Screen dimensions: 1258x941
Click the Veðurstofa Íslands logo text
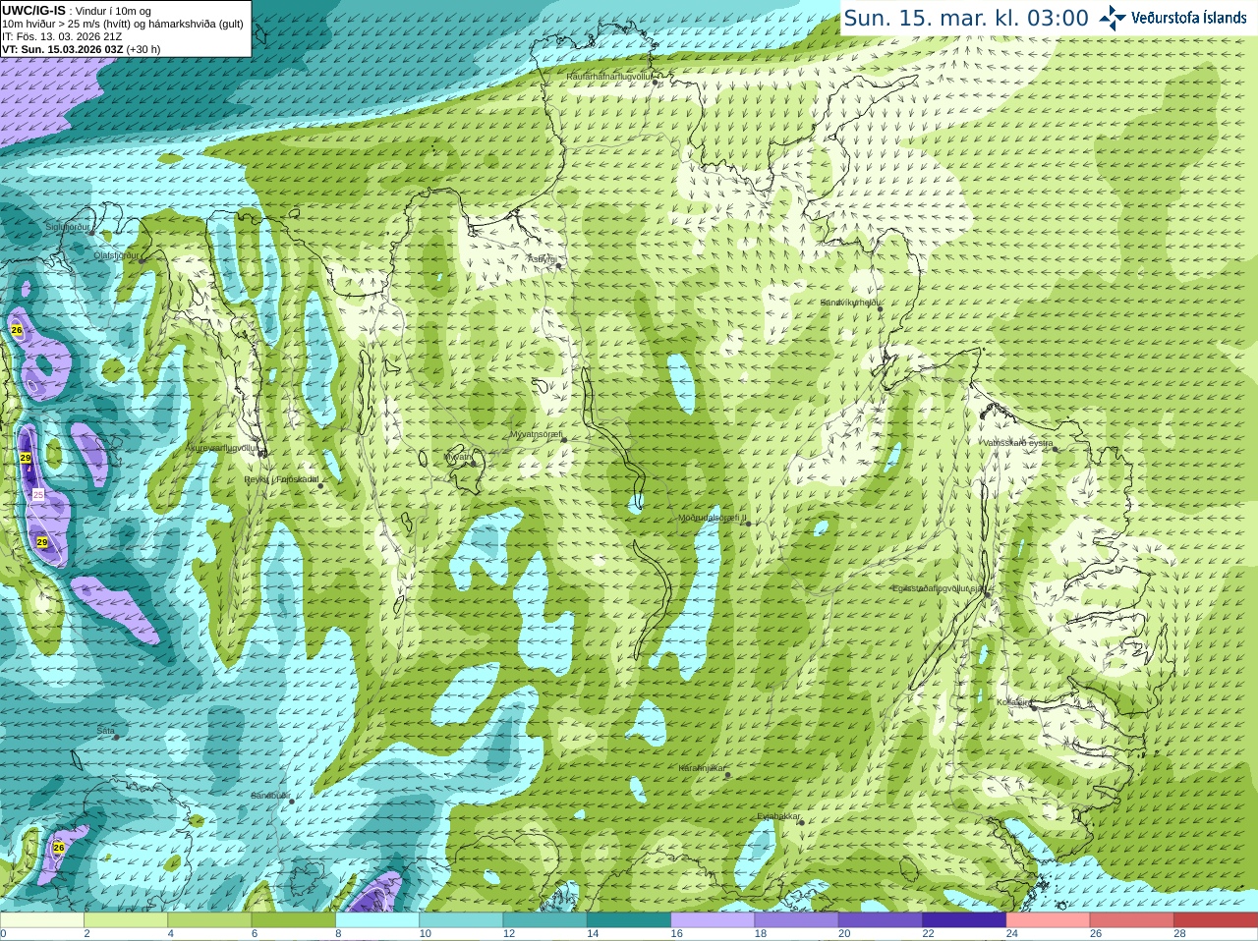point(1189,18)
